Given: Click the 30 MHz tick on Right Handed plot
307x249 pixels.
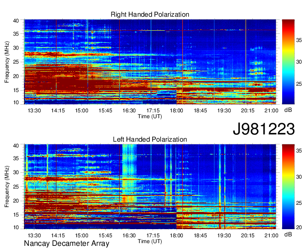Looking at the screenshot, I should pos(16,48).
